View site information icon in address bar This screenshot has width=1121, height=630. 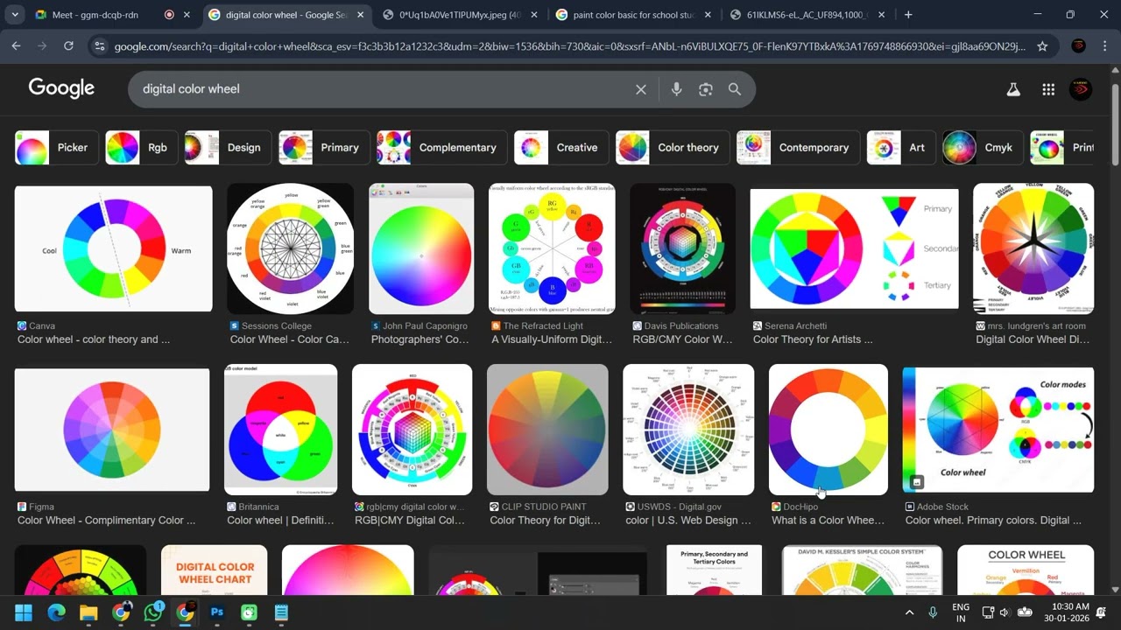(100, 46)
